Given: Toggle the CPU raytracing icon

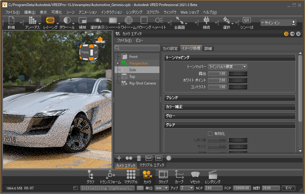Looking at the screenshot, I should 50,21.
